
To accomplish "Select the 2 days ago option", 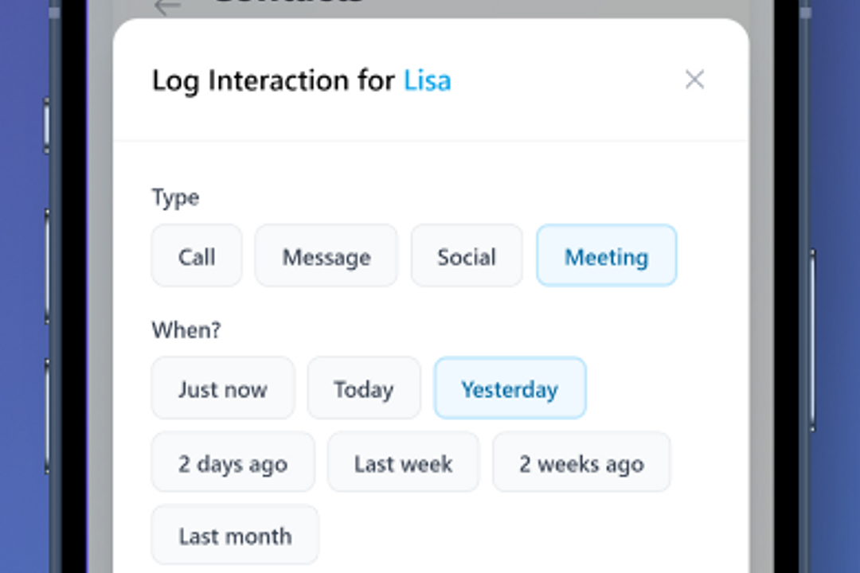I will 233,463.
